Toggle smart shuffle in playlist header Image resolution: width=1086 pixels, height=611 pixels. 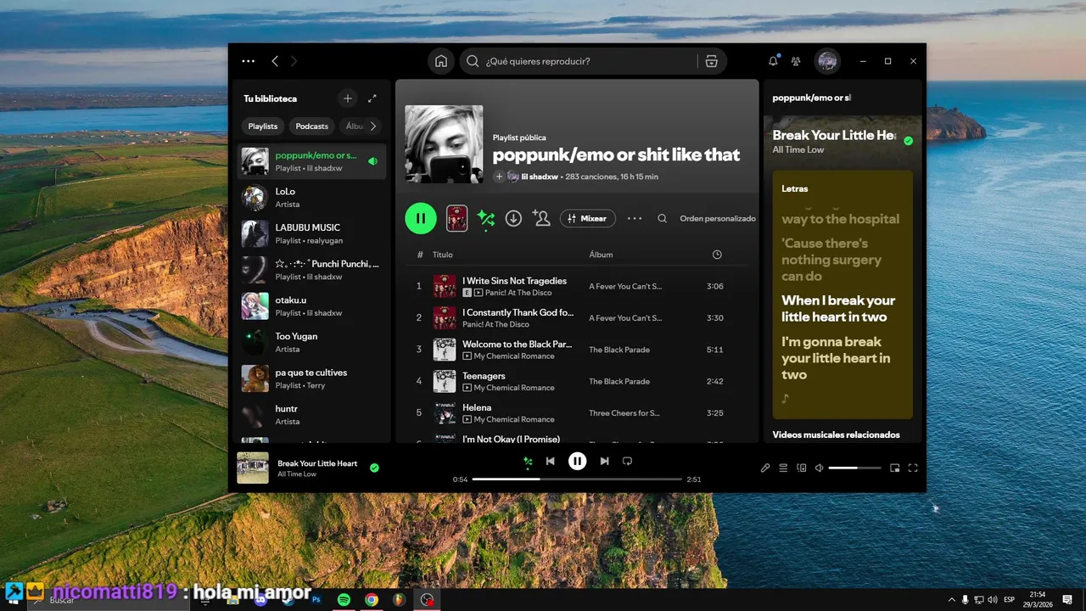coord(485,219)
